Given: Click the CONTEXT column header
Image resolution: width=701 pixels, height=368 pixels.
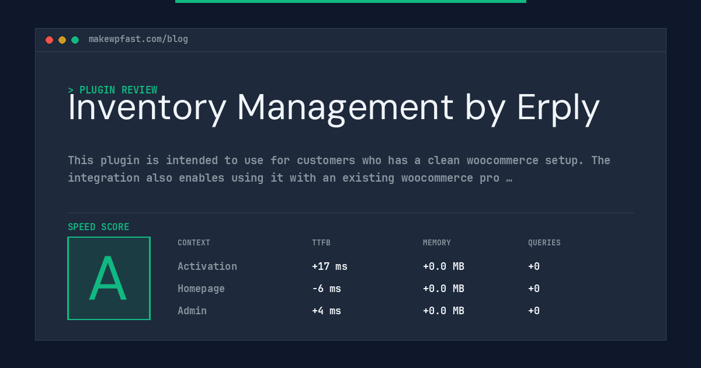Looking at the screenshot, I should pos(194,243).
